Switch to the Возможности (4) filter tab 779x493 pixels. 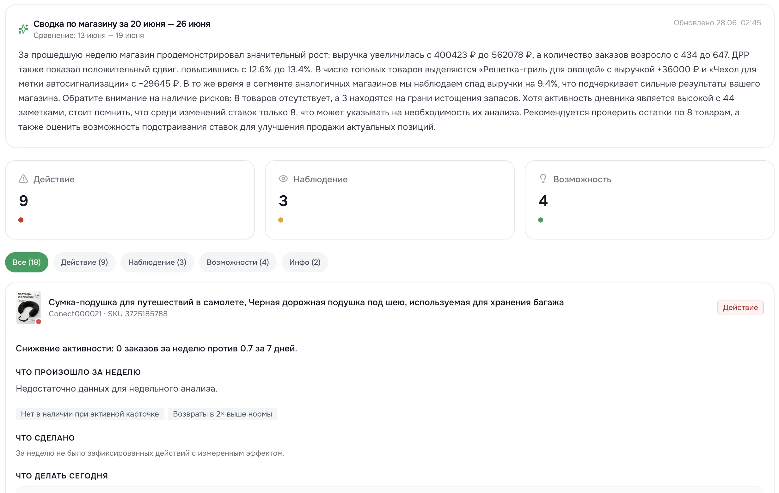click(x=238, y=262)
